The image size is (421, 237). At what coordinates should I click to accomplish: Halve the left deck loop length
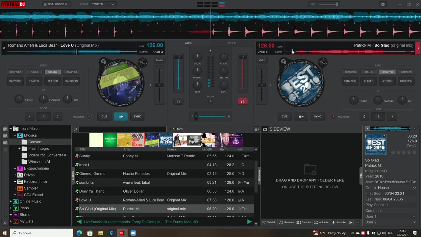[30, 117]
